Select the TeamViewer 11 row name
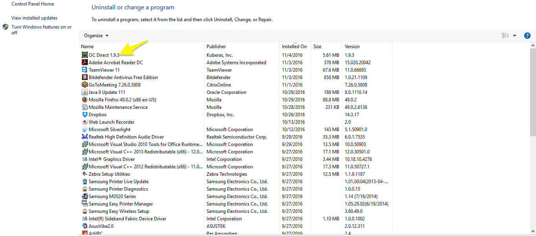The width and height of the screenshot is (536, 236). [104, 70]
